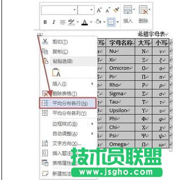Click the Delete table grid icon
This screenshot has height=180, width=184.
tap(143, 10)
